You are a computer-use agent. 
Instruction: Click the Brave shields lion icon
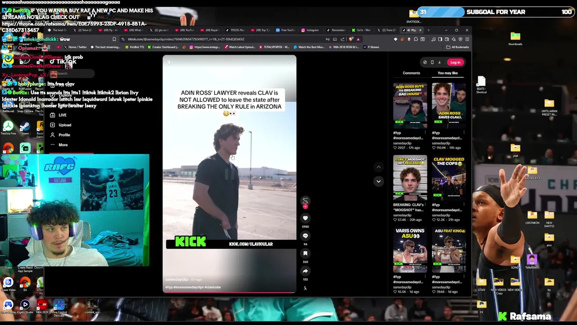[351, 39]
